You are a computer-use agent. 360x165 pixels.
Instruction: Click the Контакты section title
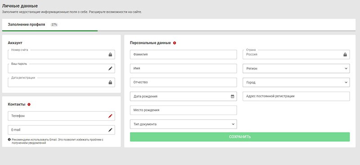tap(17, 104)
